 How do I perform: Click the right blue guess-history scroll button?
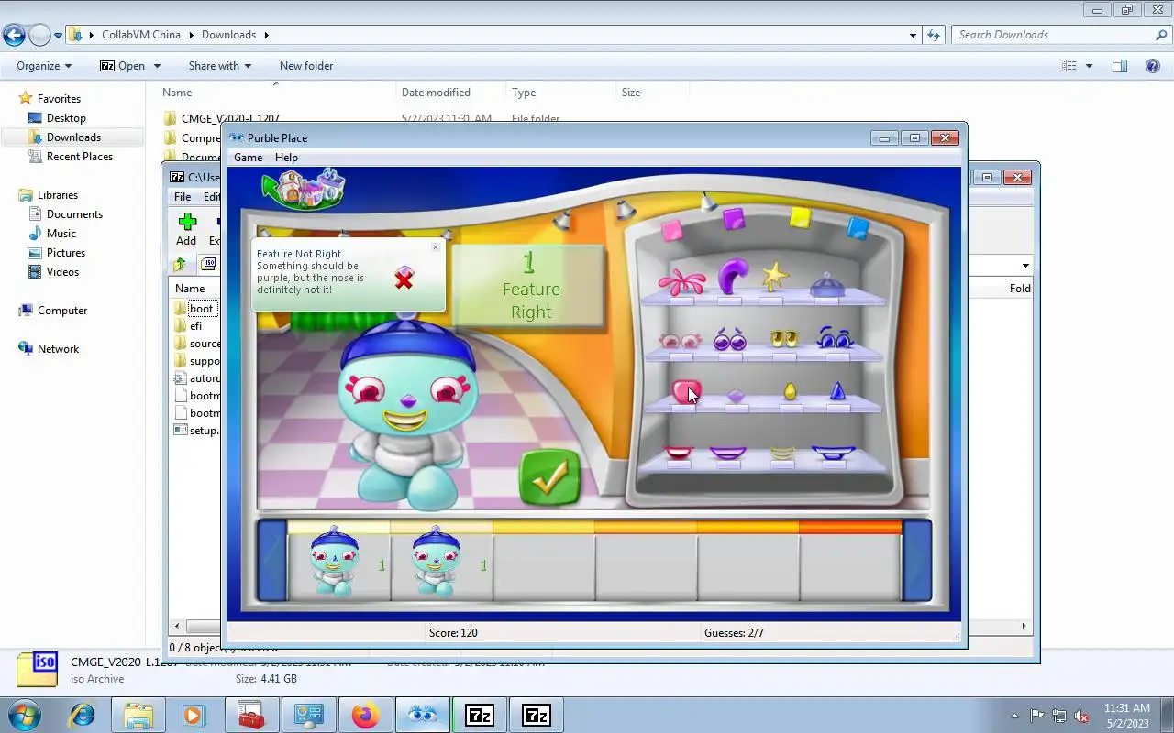pos(916,561)
